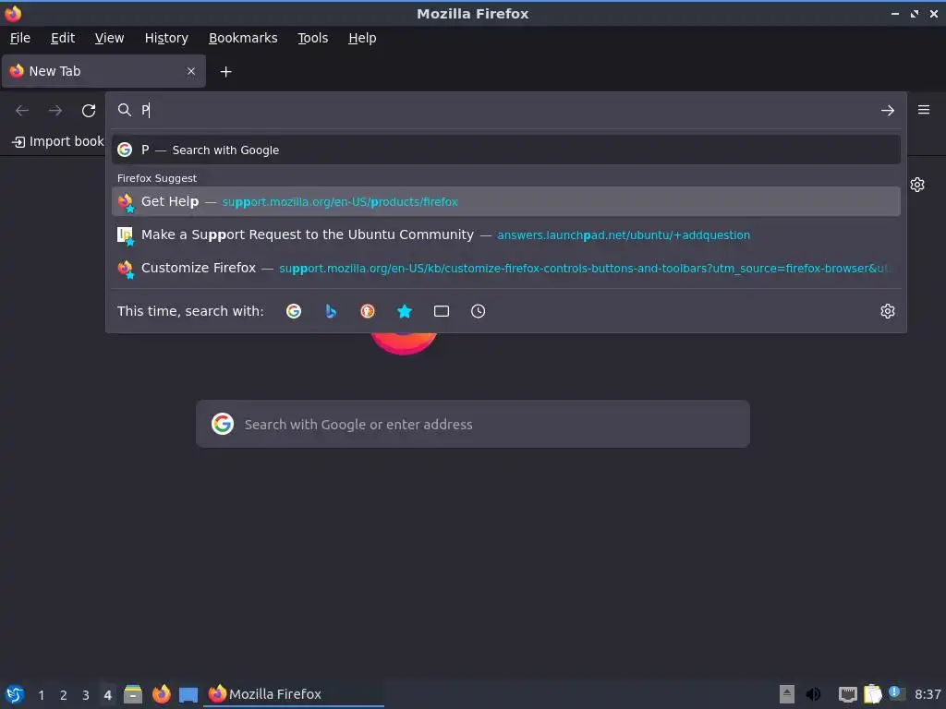Open the Get Help suggestion
This screenshot has height=709, width=946.
pyautogui.click(x=505, y=201)
